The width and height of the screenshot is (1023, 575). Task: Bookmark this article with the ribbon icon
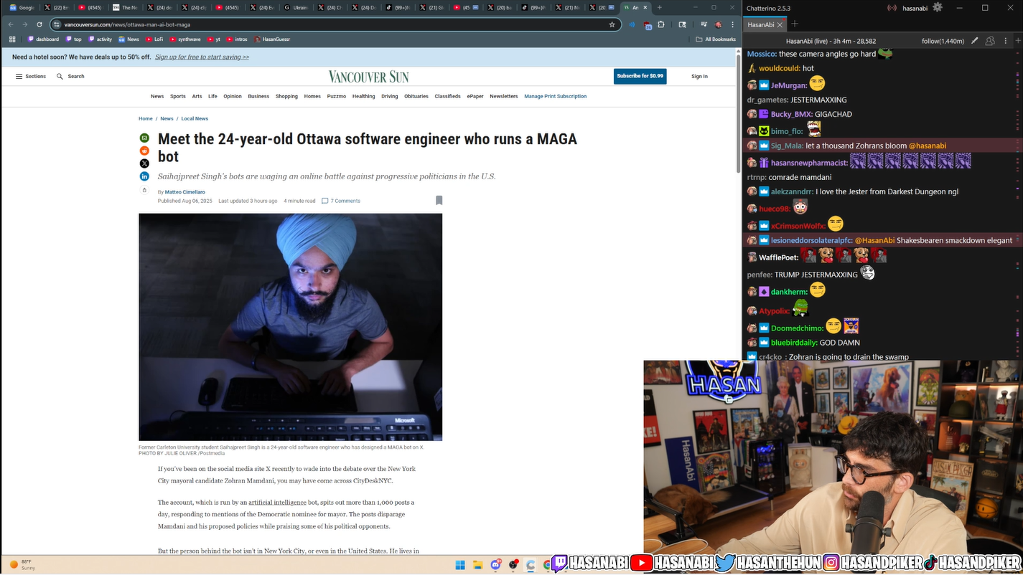tap(439, 201)
